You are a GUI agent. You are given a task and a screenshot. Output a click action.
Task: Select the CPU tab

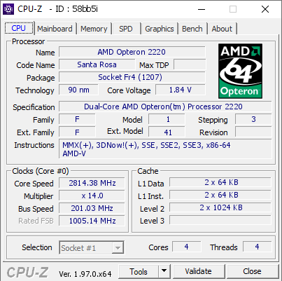pyautogui.click(x=19, y=28)
